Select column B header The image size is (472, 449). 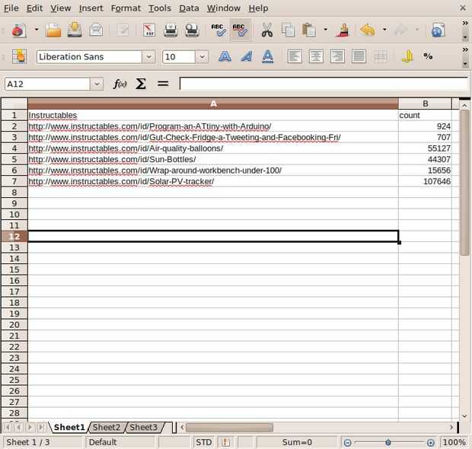click(x=425, y=103)
